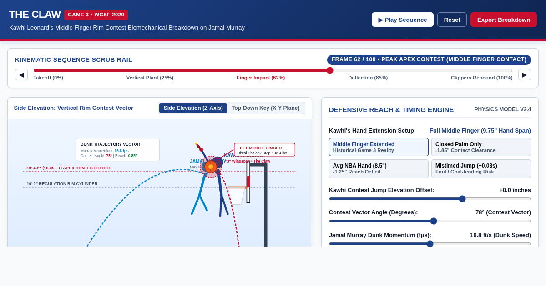The image size is (546, 286).
Task: Click the regulation rim cylinder label
Action: click(x=62, y=184)
